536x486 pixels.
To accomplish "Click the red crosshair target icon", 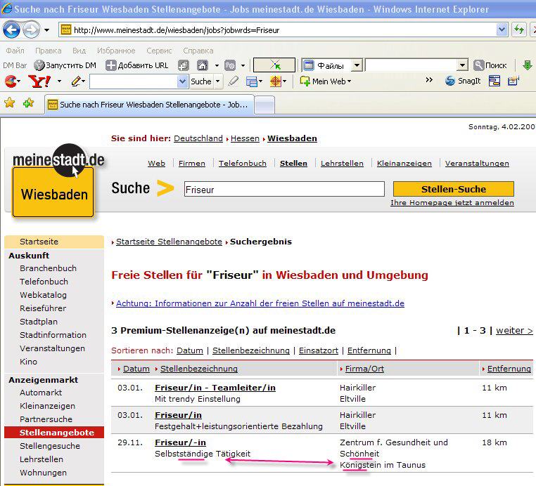I will [x=276, y=81].
